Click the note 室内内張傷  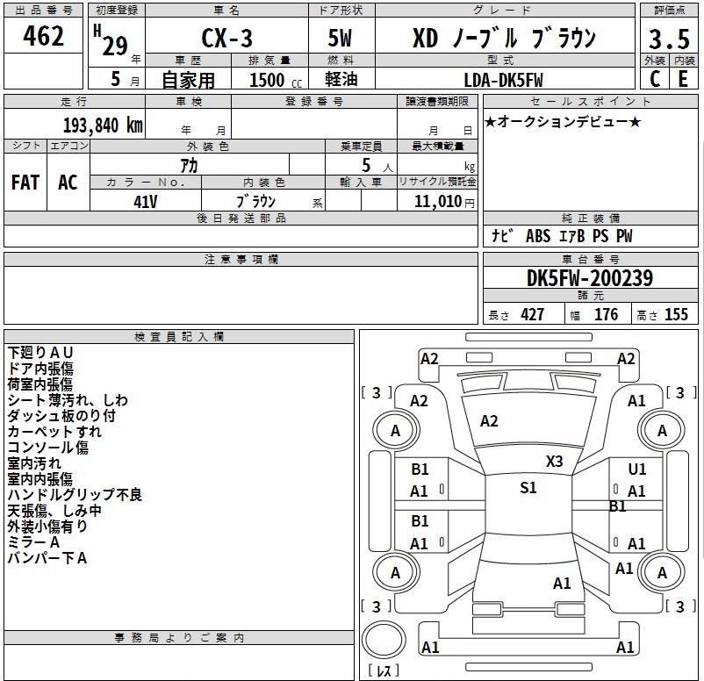(40, 479)
